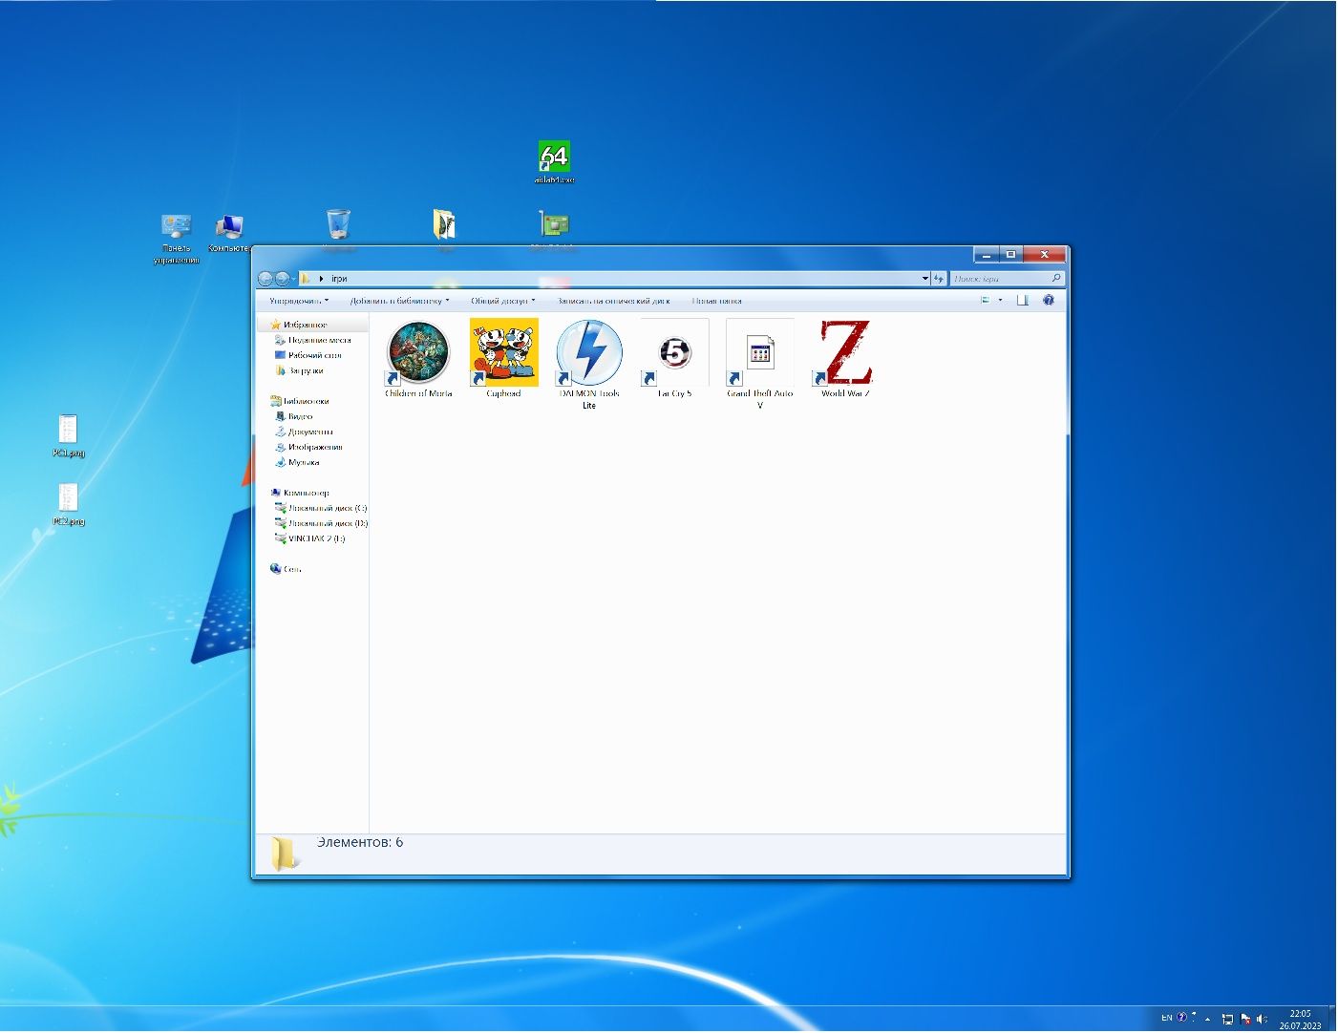Viewport: 1338px width, 1033px height.
Task: Click Записать на оптический диск
Action: 613,301
